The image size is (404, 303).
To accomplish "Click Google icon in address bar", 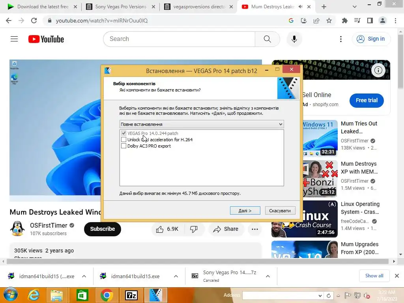I will [291, 21].
